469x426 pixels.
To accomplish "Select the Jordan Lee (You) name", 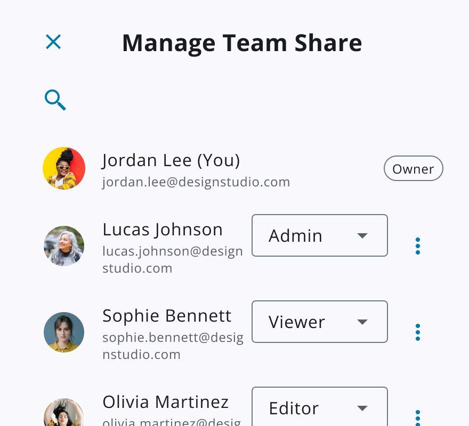I will point(171,160).
